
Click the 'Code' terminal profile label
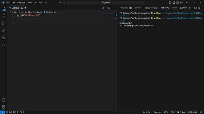click(184, 8)
